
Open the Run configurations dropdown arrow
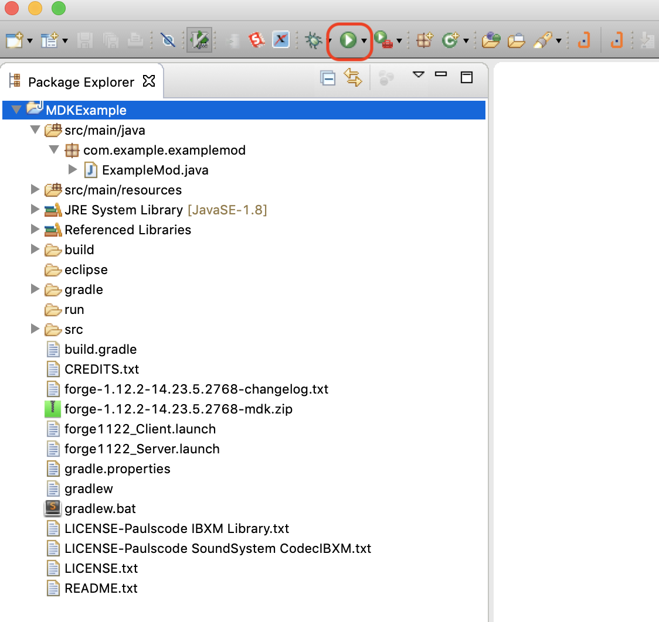click(x=364, y=41)
